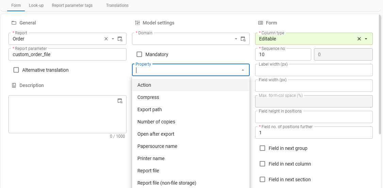Open the Report parameter tags tab
Image resolution: width=383 pixels, height=188 pixels.
click(x=72, y=5)
